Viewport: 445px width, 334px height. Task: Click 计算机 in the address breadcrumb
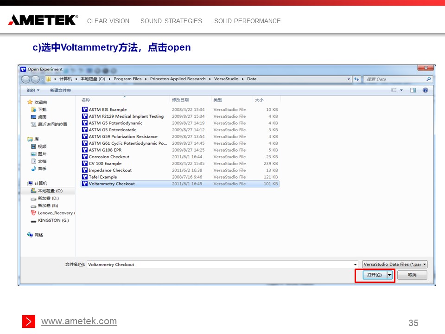coord(65,79)
